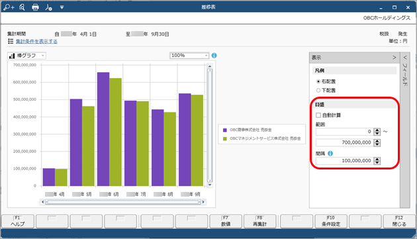Click the stepper on the range minimum field
Image resolution: width=417 pixels, height=239 pixels.
pos(377,132)
